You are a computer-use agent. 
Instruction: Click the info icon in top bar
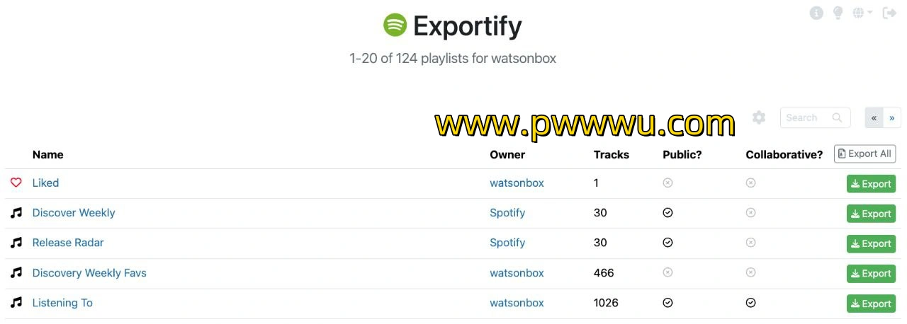pos(816,13)
